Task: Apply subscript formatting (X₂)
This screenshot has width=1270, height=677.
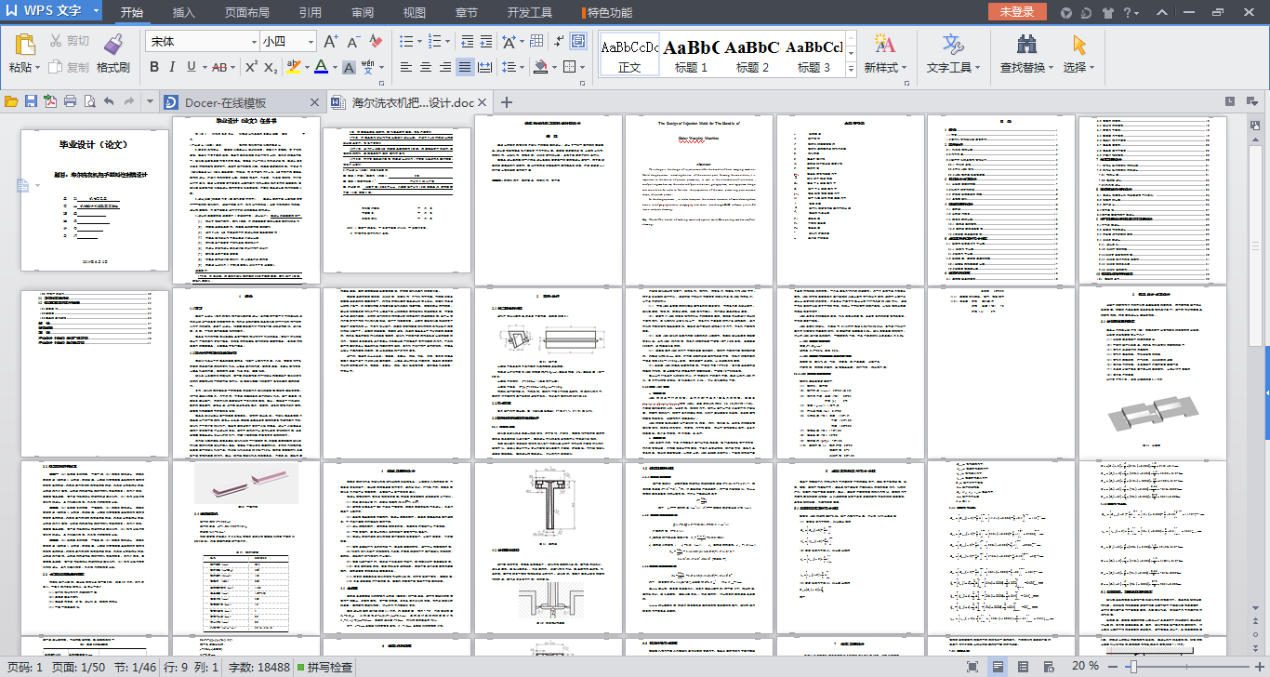Action: pyautogui.click(x=271, y=67)
